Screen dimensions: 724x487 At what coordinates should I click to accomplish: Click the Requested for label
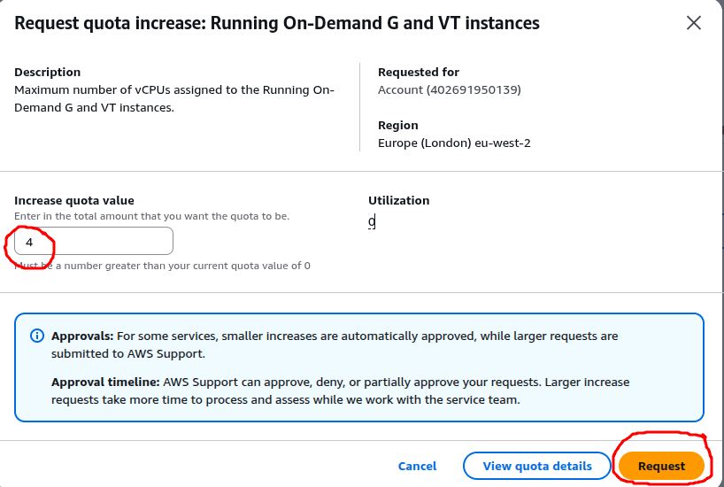pos(418,73)
